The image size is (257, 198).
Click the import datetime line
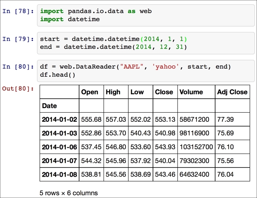click(x=70, y=19)
